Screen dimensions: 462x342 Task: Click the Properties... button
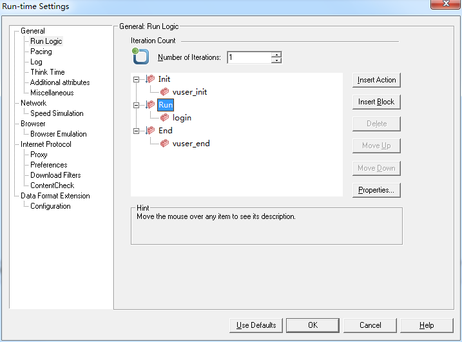point(376,190)
